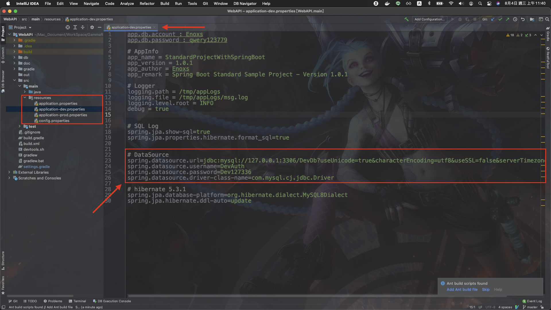The width and height of the screenshot is (551, 310).
Task: Click the 4 spaces indent setting
Action: pos(505,307)
